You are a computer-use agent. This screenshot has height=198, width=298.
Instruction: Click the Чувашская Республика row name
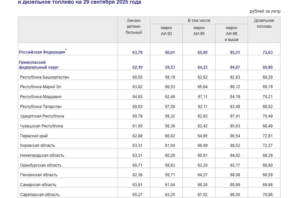[41, 126]
